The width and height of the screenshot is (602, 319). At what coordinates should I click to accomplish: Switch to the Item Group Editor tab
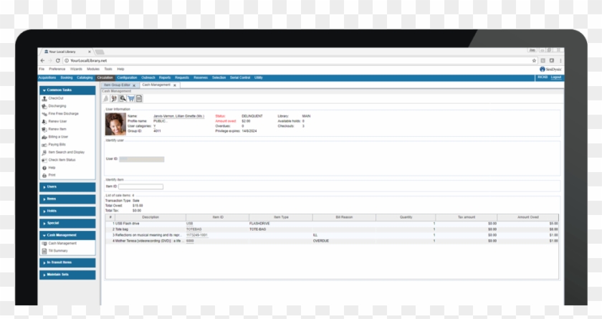click(117, 85)
